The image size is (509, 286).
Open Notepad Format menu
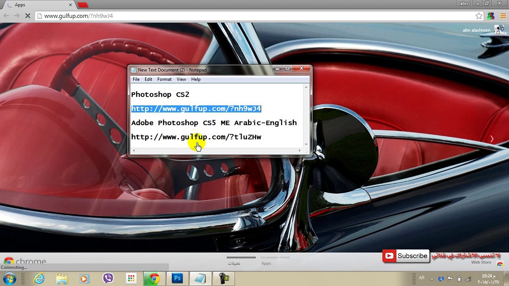tap(164, 79)
